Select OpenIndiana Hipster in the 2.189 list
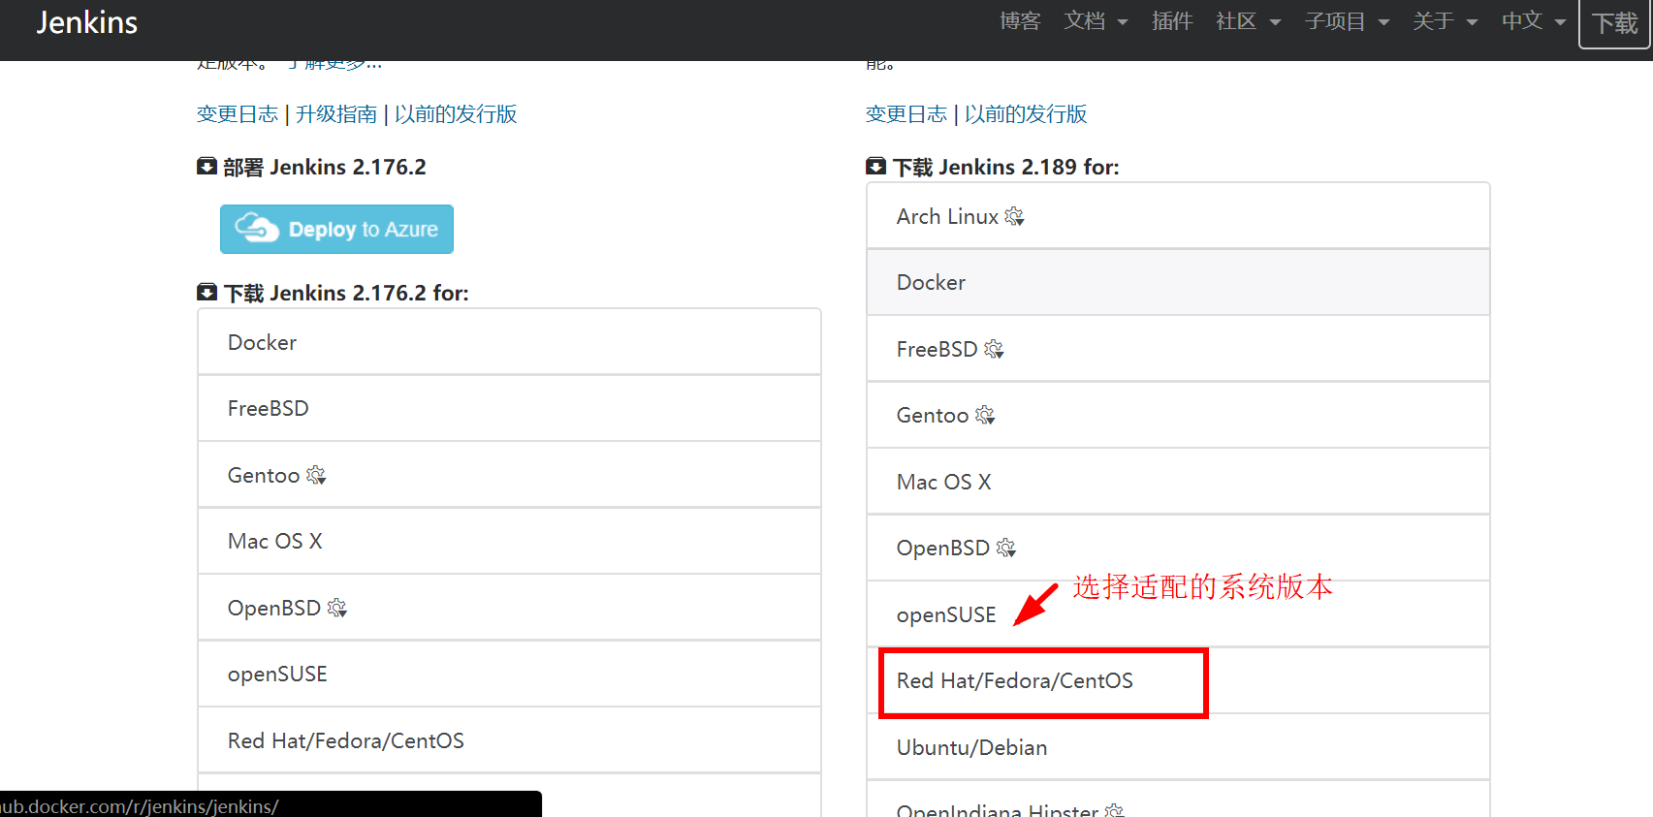 click(x=1178, y=801)
